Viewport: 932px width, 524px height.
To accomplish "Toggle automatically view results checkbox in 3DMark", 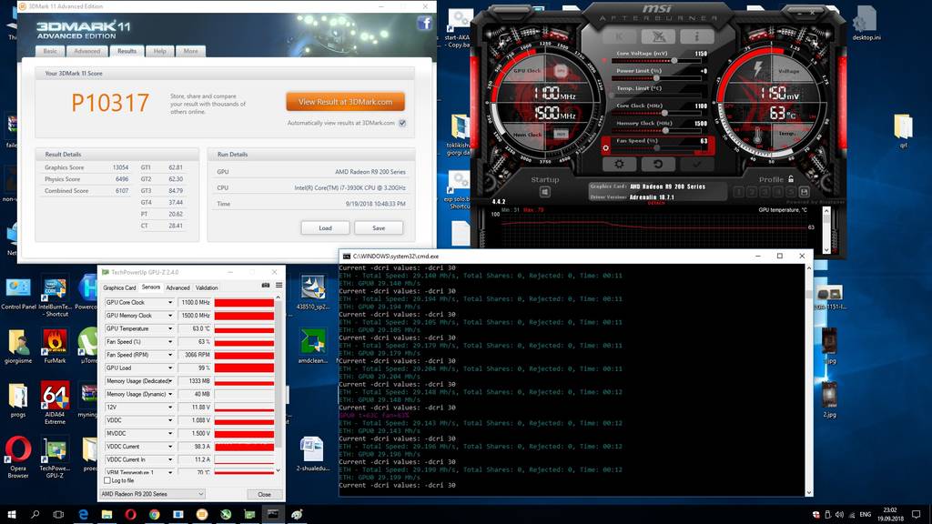I will 402,123.
